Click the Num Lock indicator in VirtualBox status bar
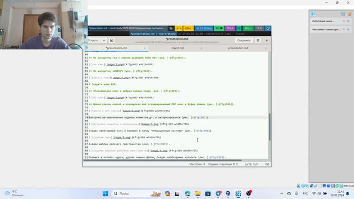354x199 pixels. point(348,186)
